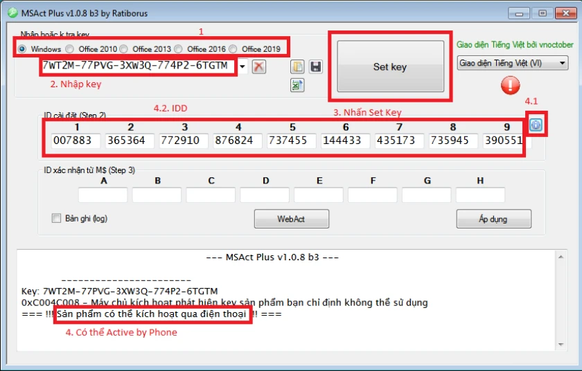The width and height of the screenshot is (582, 371).
Task: Click the '--- MSAct Plus v1.0.8 b3 ---' log header
Action: 272,257
